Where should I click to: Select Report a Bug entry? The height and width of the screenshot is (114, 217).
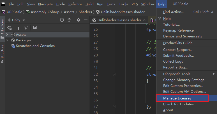187,67
